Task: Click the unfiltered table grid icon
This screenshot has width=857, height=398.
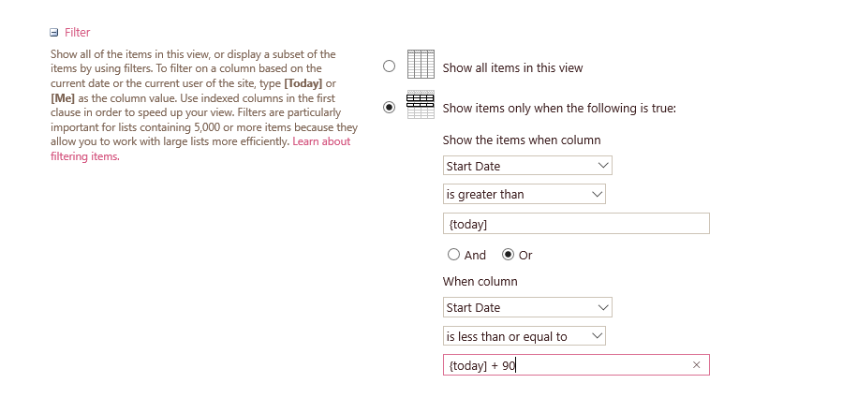Action: pyautogui.click(x=421, y=66)
